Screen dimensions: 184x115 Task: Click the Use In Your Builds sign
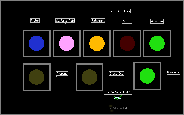click(x=118, y=93)
